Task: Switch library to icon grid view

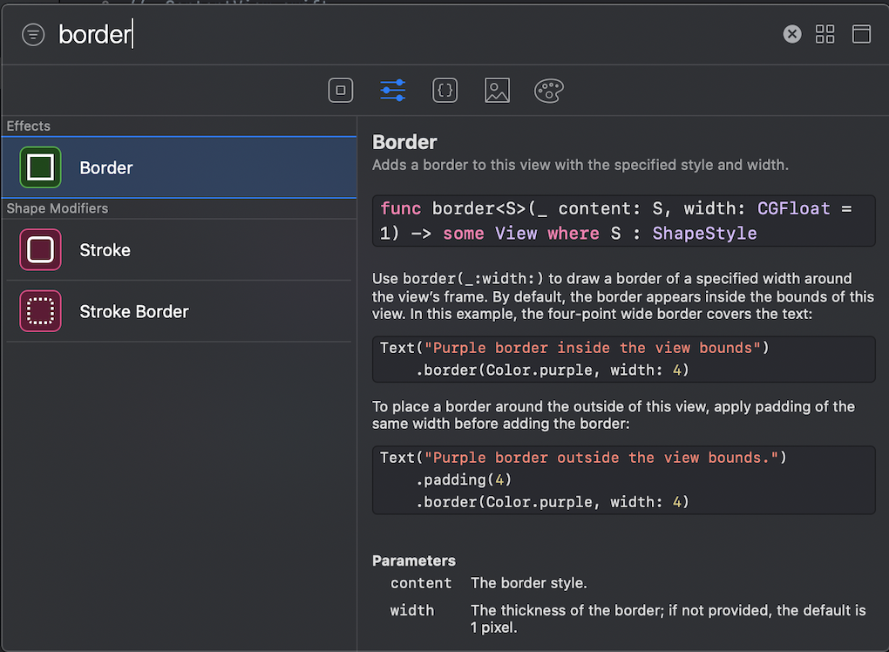Action: (825, 34)
